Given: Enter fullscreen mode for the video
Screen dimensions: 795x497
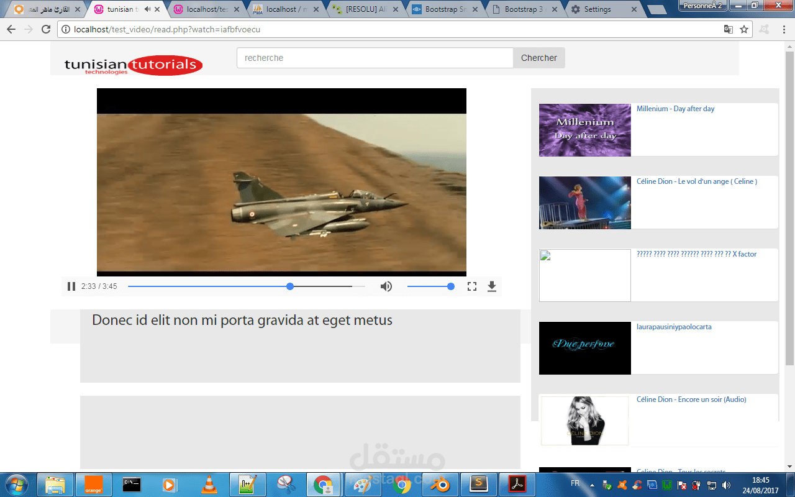Looking at the screenshot, I should [x=472, y=286].
